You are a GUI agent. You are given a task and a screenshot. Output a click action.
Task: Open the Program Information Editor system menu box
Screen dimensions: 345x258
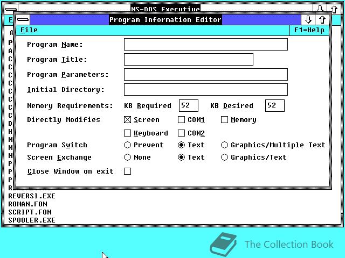click(x=23, y=20)
